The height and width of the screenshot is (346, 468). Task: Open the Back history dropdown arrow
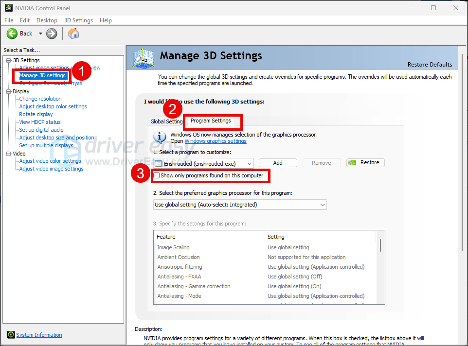pos(40,34)
